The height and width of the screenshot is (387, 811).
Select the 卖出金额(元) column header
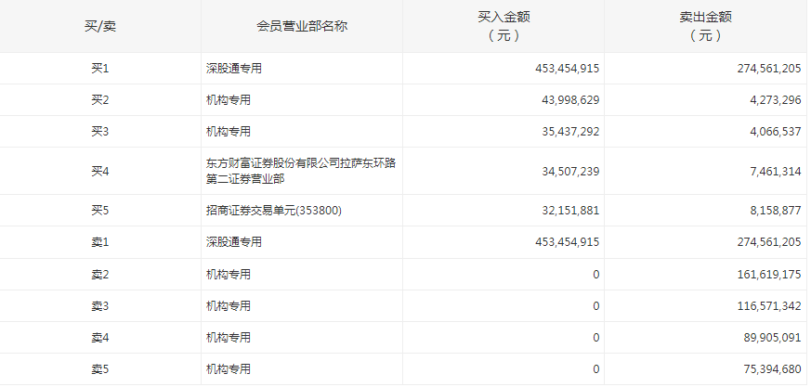[x=705, y=26]
